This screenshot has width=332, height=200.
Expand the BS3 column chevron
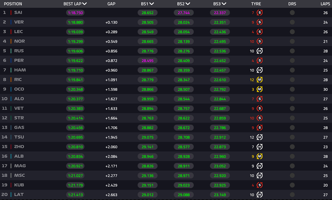point(224,4)
